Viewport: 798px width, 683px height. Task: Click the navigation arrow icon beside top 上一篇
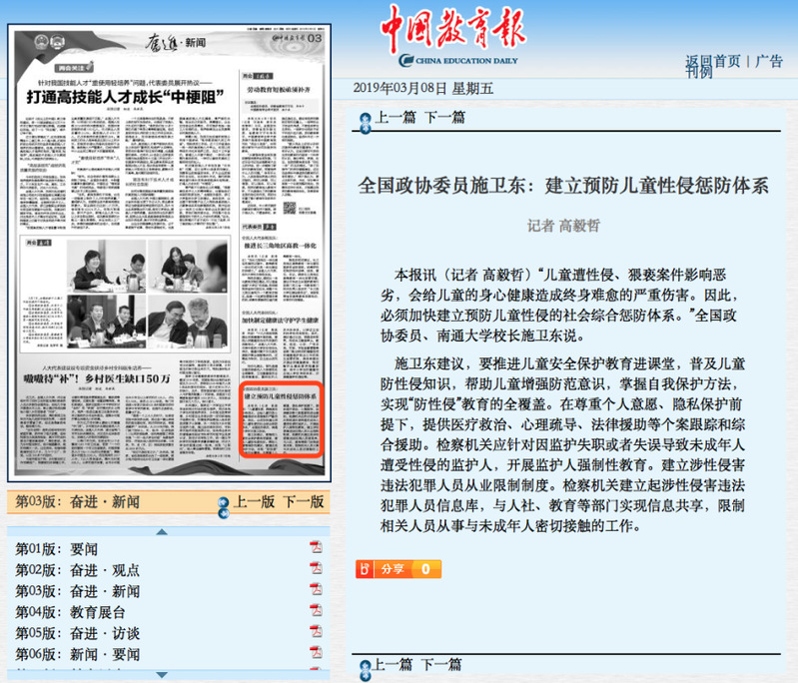(365, 123)
